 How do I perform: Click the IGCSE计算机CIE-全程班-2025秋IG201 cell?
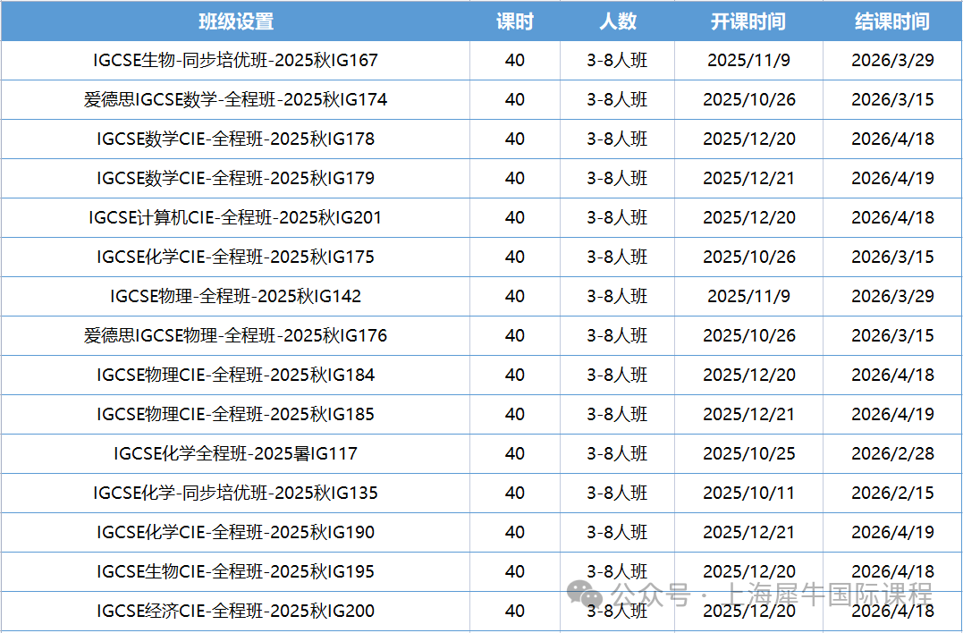[235, 218]
